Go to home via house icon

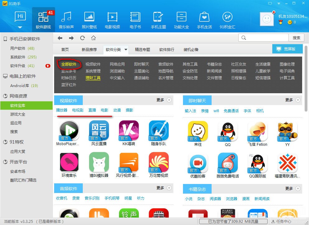click(93, 38)
